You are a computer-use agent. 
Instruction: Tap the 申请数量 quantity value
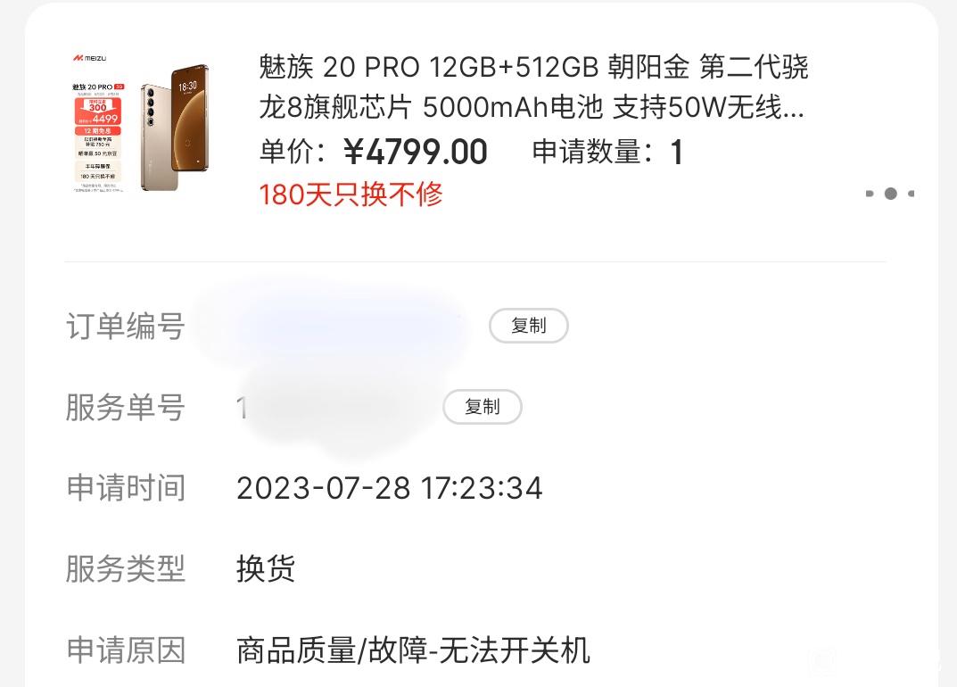(676, 152)
